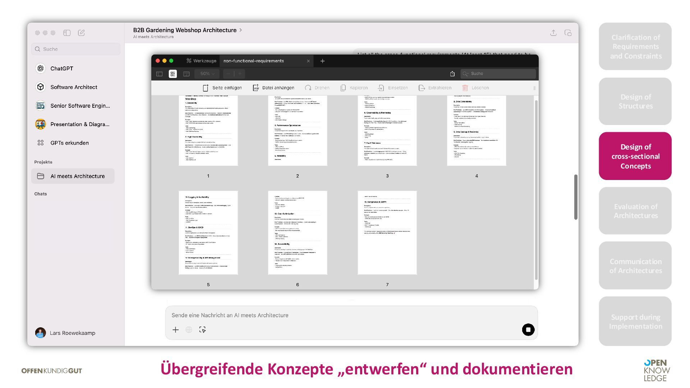
Task: Click plus attach icon in message box
Action: click(x=175, y=329)
